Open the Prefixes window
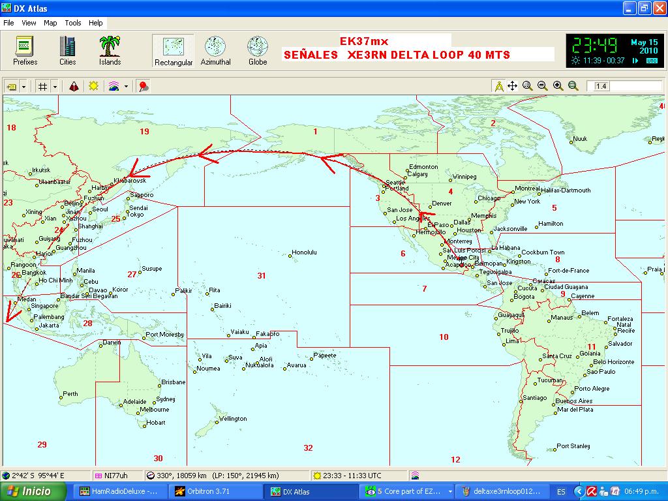 (25, 51)
